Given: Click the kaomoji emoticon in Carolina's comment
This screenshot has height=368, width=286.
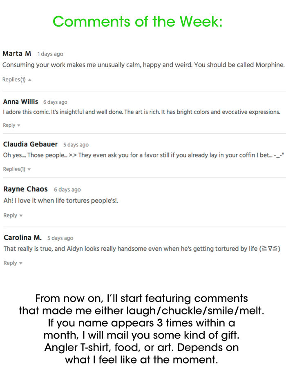Looking at the screenshot, I should [270, 249].
